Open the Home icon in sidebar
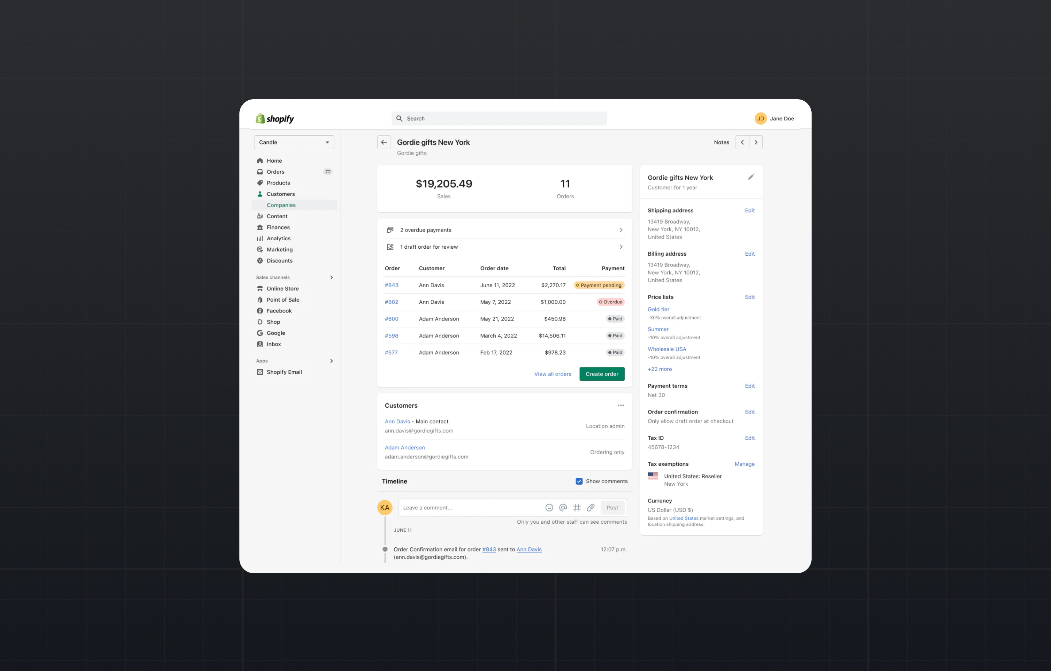This screenshot has width=1051, height=671. pyautogui.click(x=260, y=160)
